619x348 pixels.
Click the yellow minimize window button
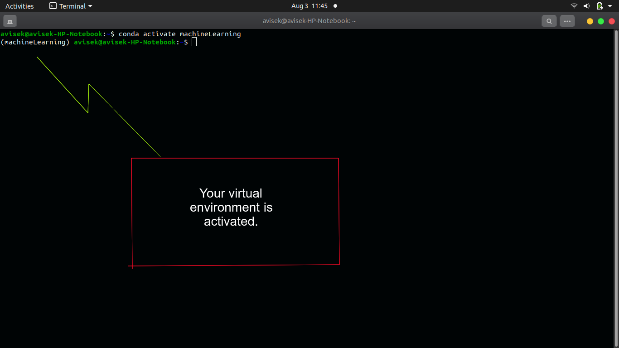point(590,21)
